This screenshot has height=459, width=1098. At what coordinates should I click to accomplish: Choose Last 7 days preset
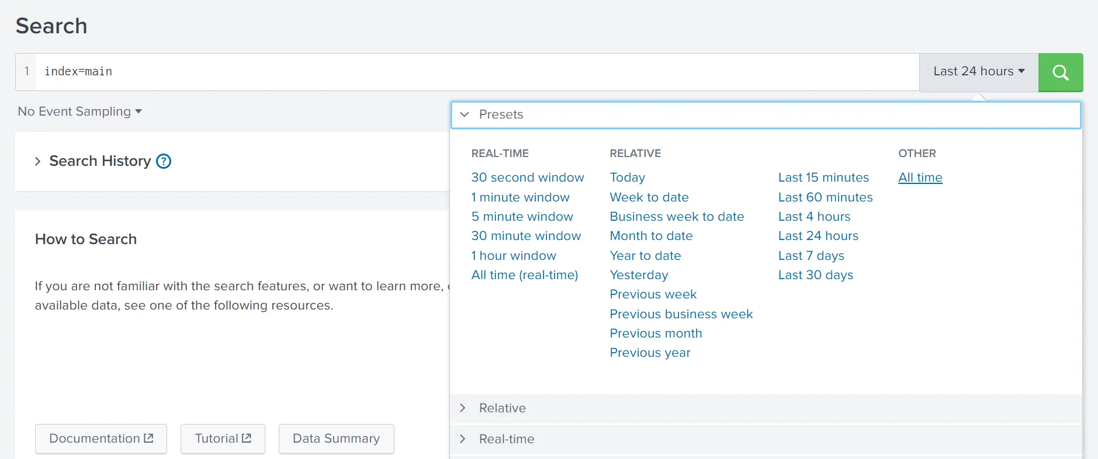pos(811,256)
